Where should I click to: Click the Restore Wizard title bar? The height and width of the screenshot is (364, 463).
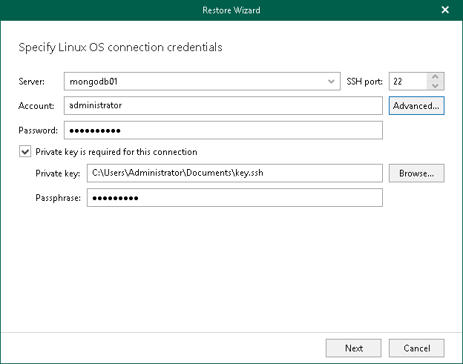tap(231, 10)
